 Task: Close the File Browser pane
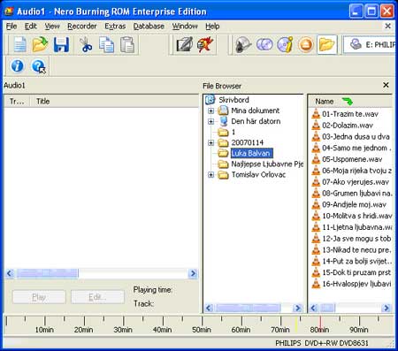[386, 85]
